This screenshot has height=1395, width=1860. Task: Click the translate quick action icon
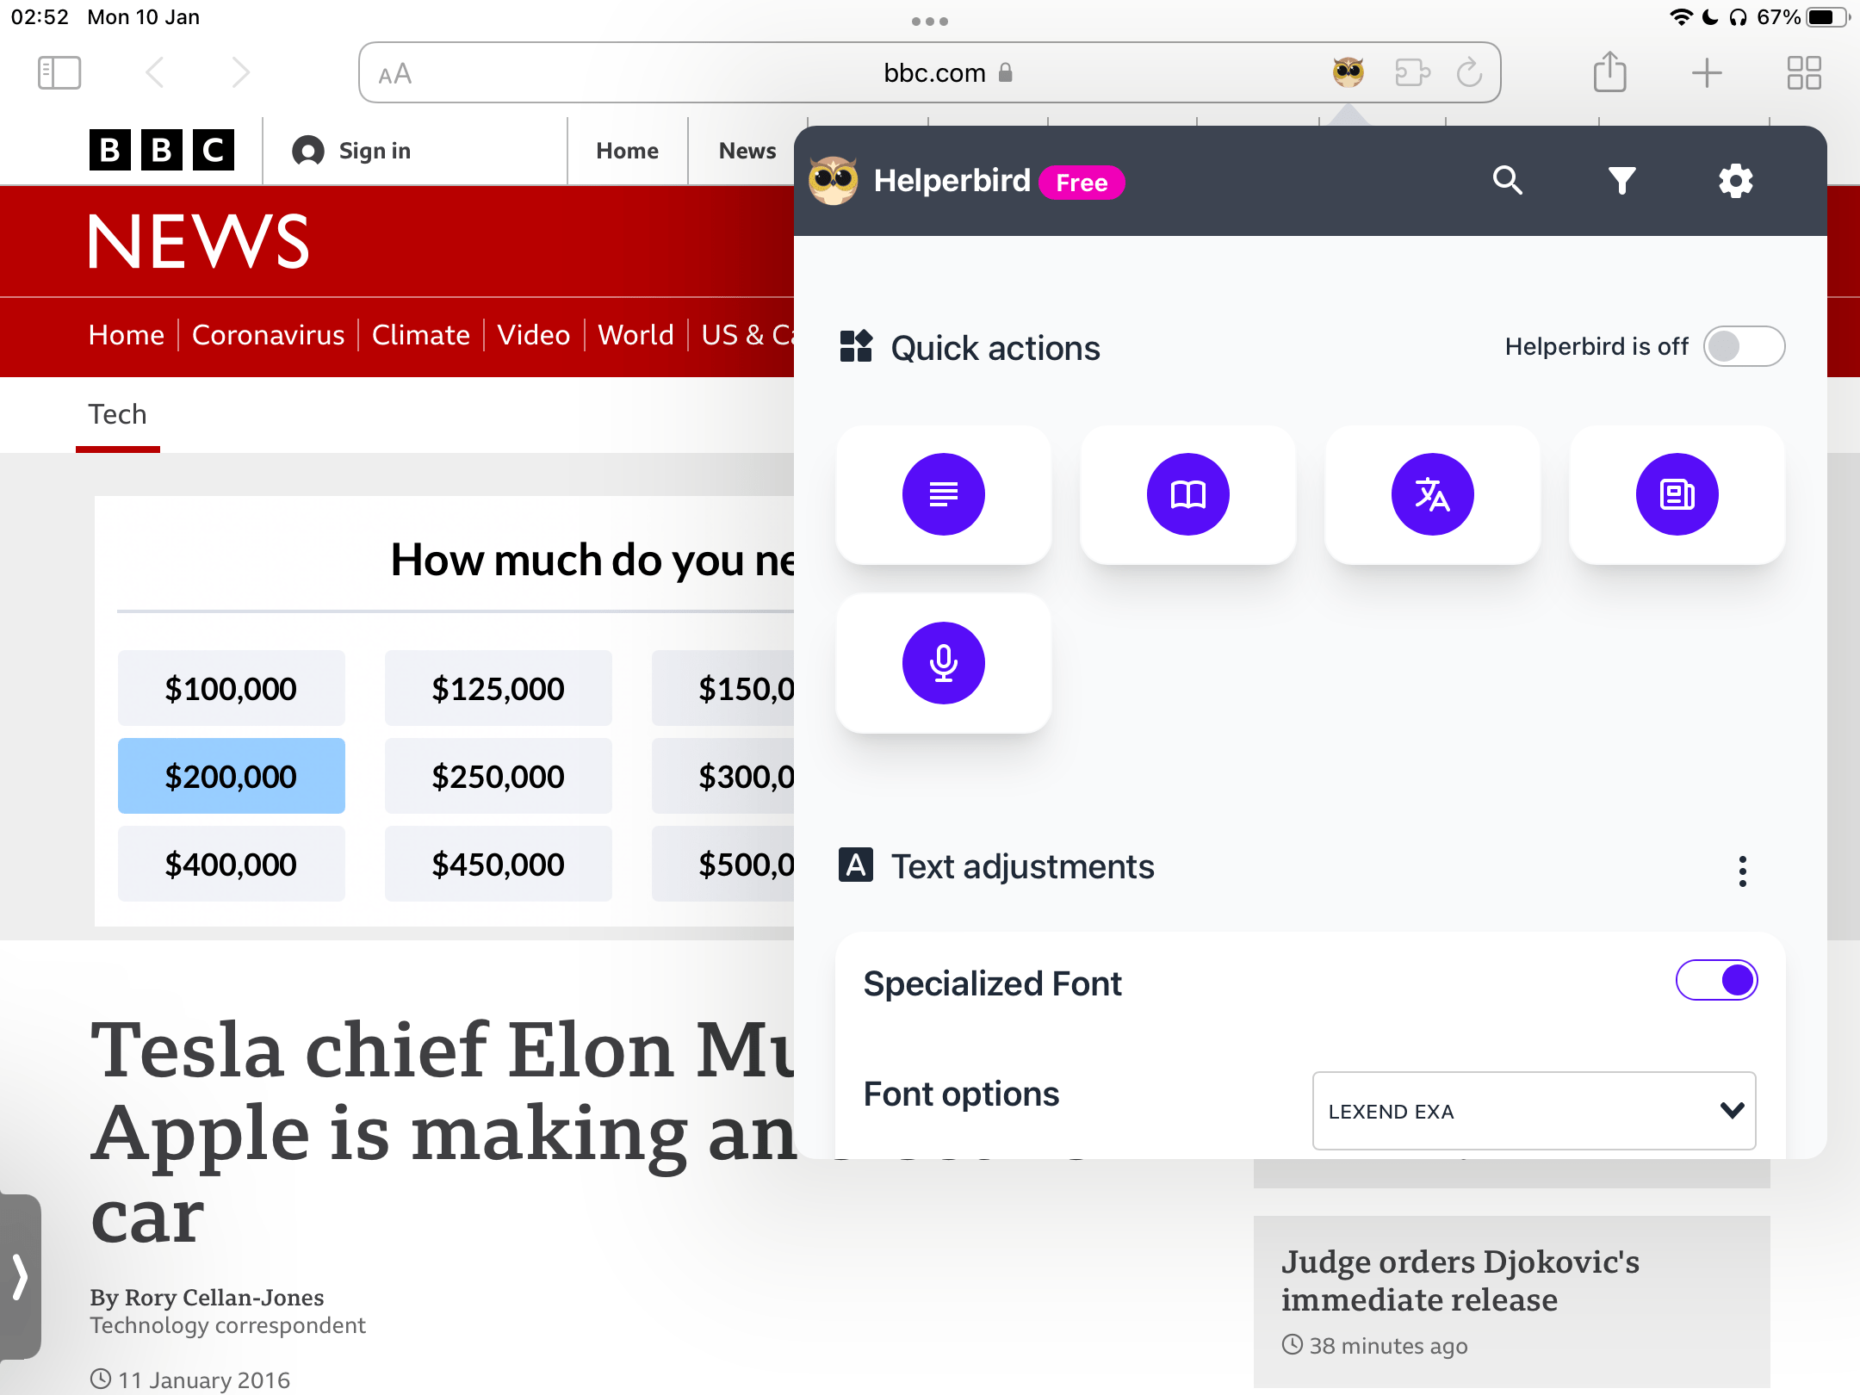pyautogui.click(x=1432, y=494)
